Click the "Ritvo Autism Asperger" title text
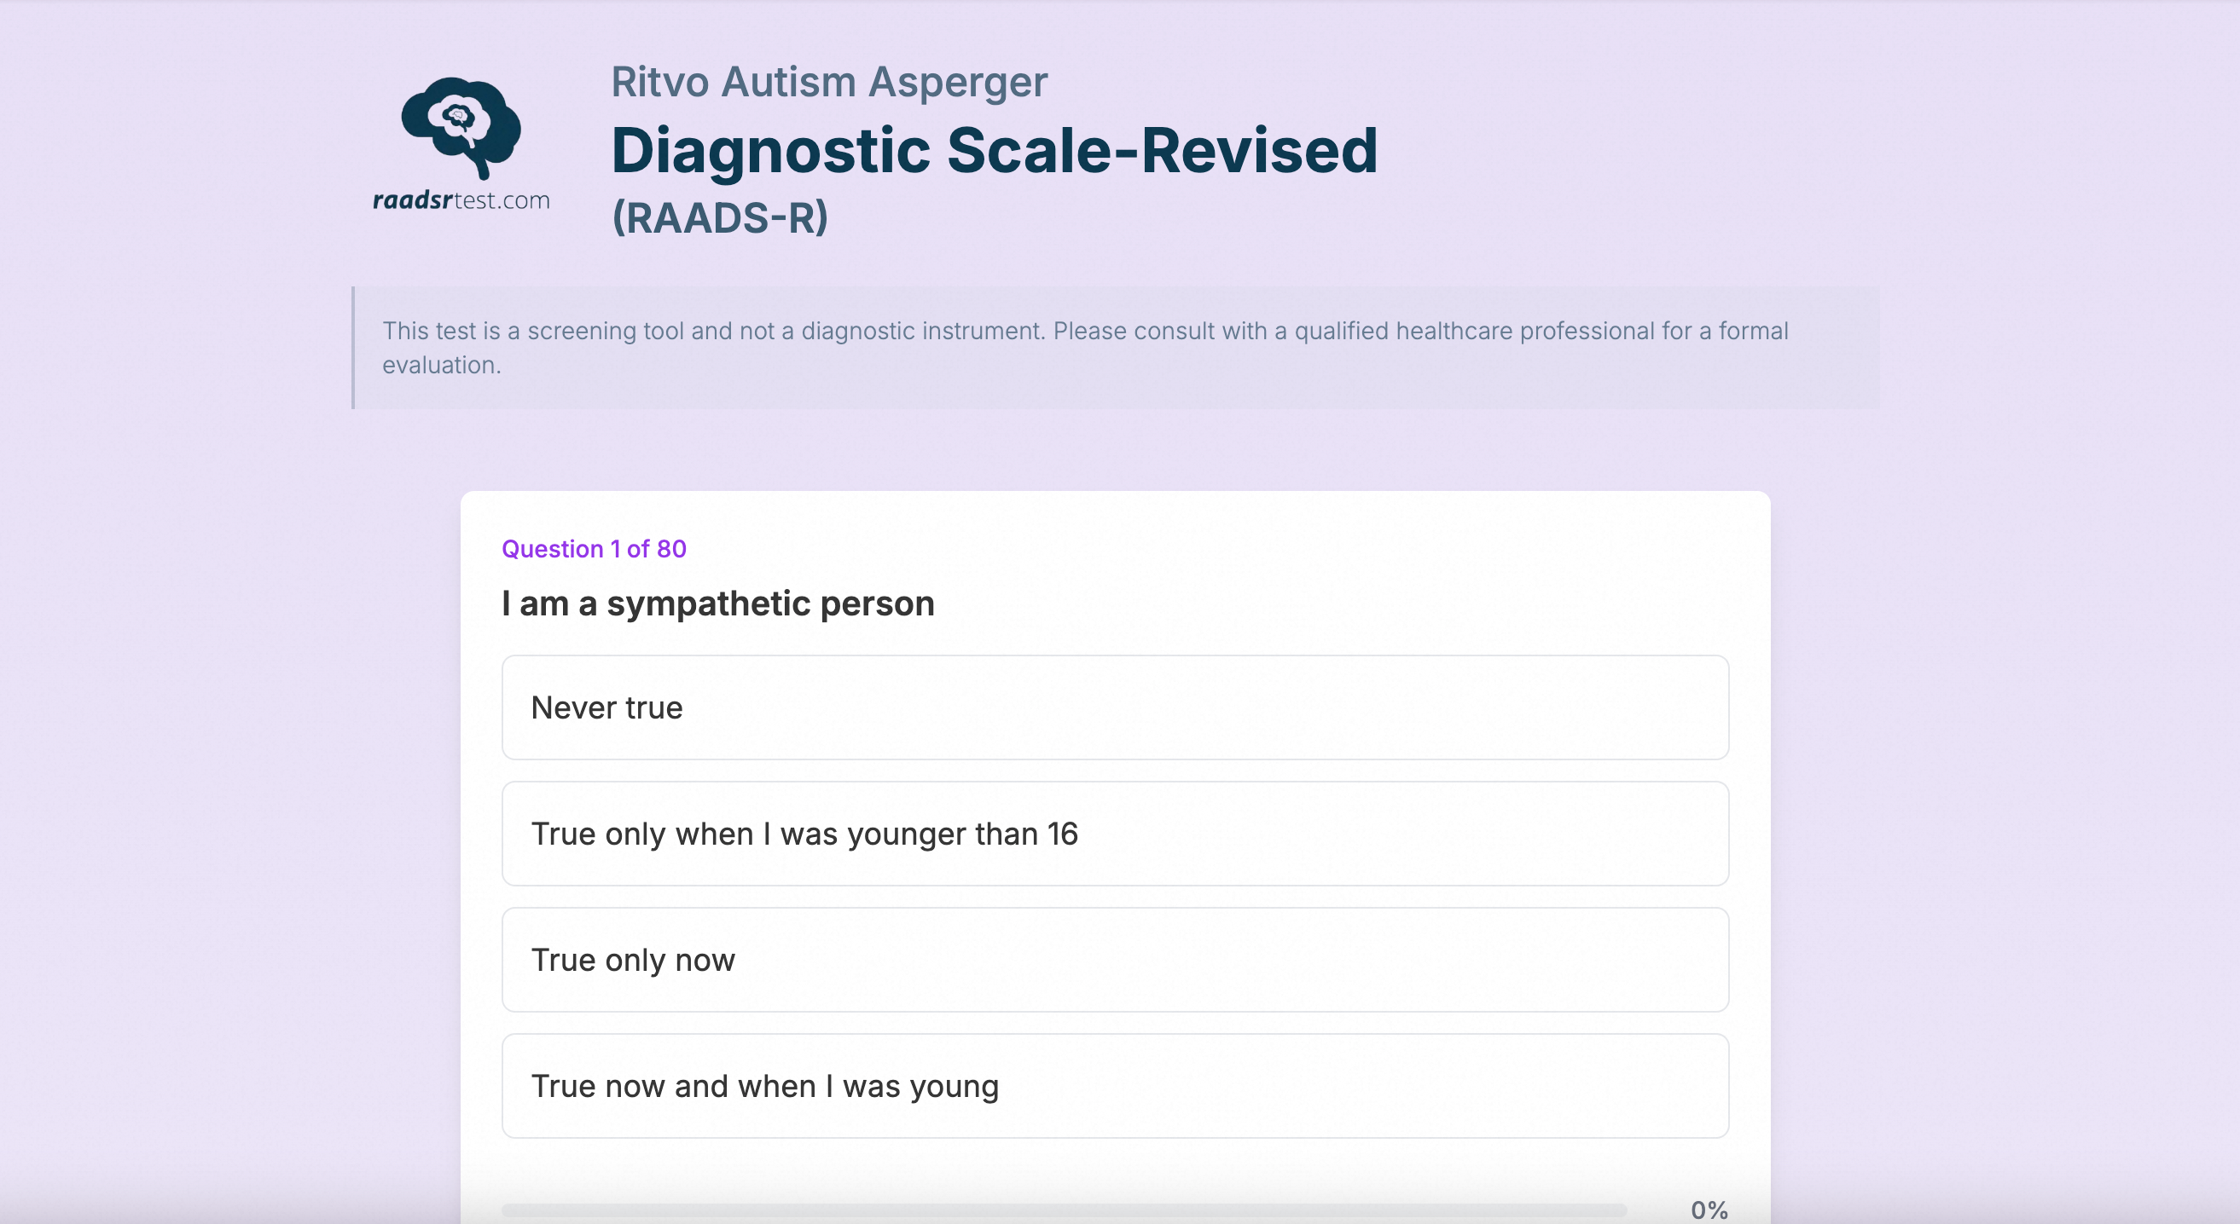Viewport: 2240px width, 1224px height. click(828, 83)
